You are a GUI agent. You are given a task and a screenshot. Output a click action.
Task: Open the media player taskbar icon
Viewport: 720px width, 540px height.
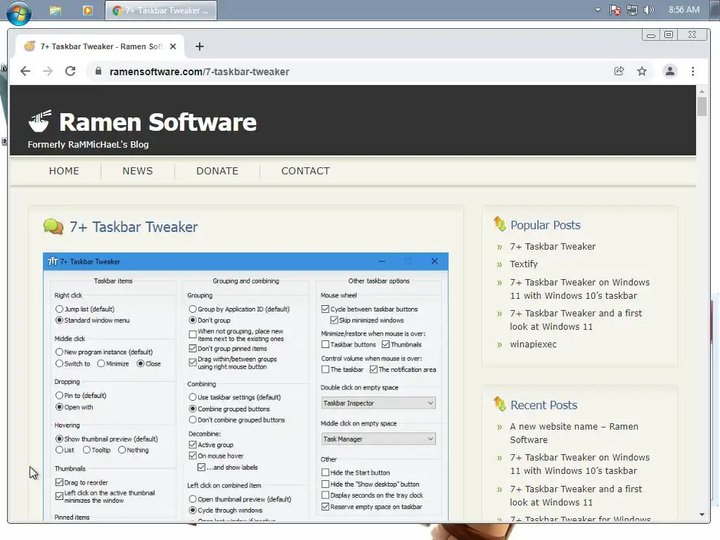coord(87,10)
